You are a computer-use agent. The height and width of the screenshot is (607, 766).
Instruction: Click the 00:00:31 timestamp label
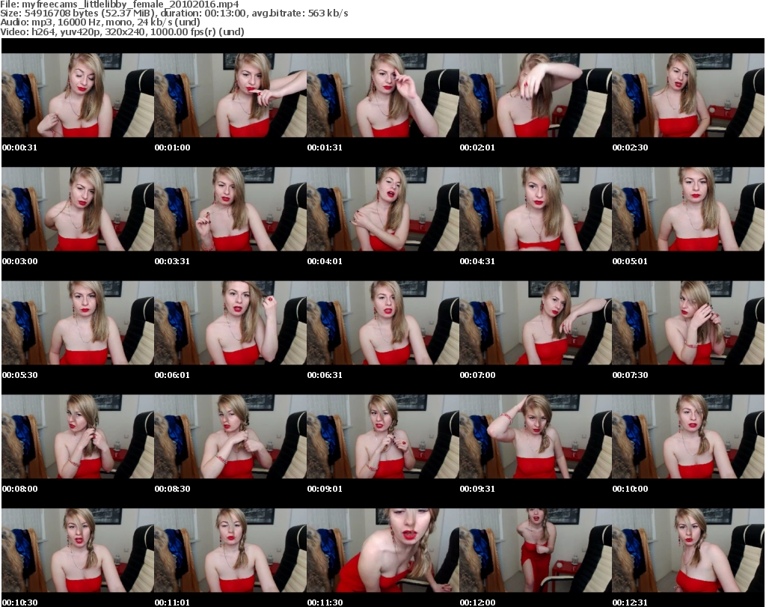(x=19, y=147)
